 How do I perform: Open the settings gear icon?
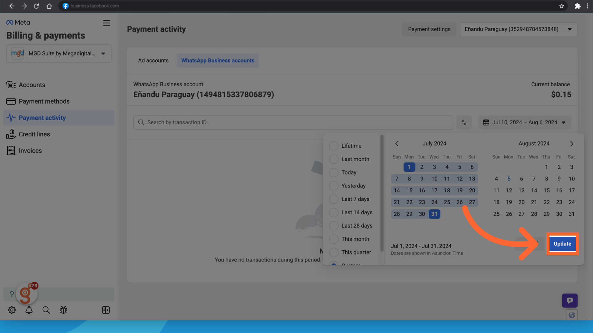(12, 310)
